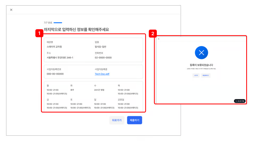This screenshot has height=141, width=255.
Task: Click the blue X icon in the hold notice
Action: 201,53
